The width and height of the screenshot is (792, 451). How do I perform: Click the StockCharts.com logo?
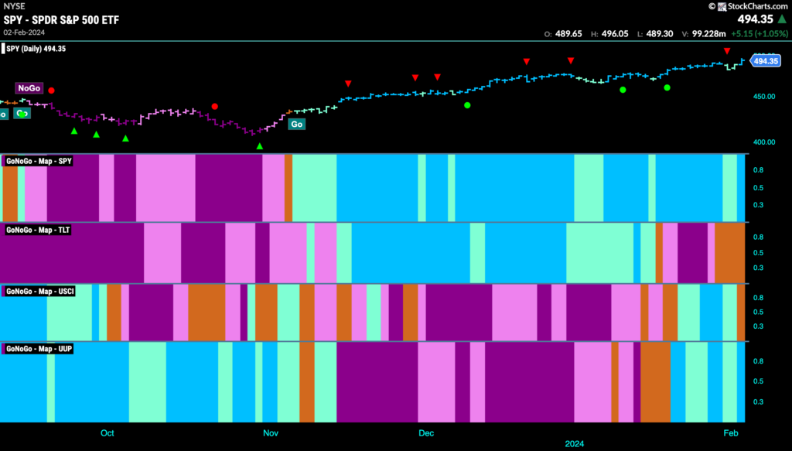(749, 6)
